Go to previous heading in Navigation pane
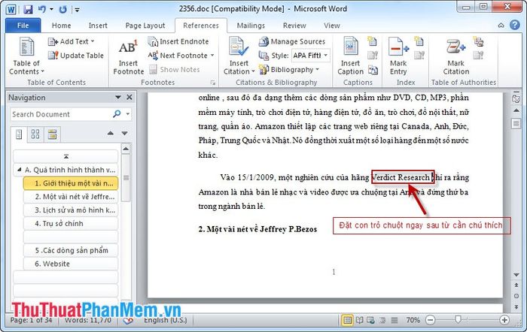This screenshot has width=527, height=332. 110,134
